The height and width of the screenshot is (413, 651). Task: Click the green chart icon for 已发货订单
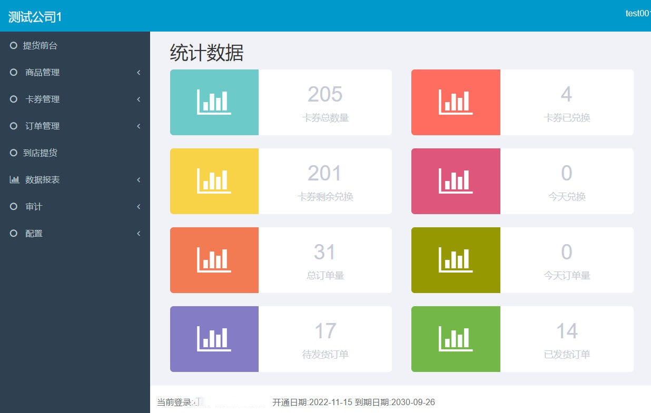tap(456, 339)
